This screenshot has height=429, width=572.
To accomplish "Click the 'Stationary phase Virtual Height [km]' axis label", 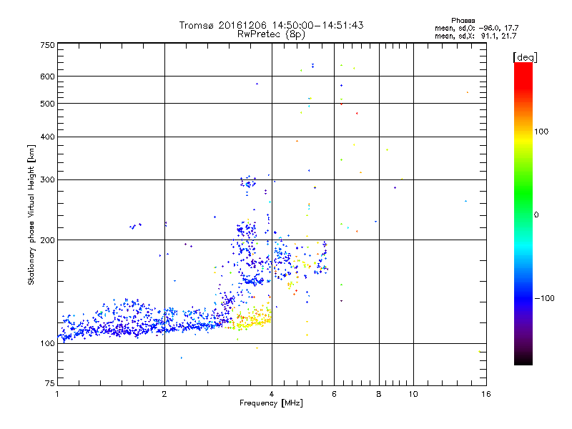I will click(x=31, y=214).
